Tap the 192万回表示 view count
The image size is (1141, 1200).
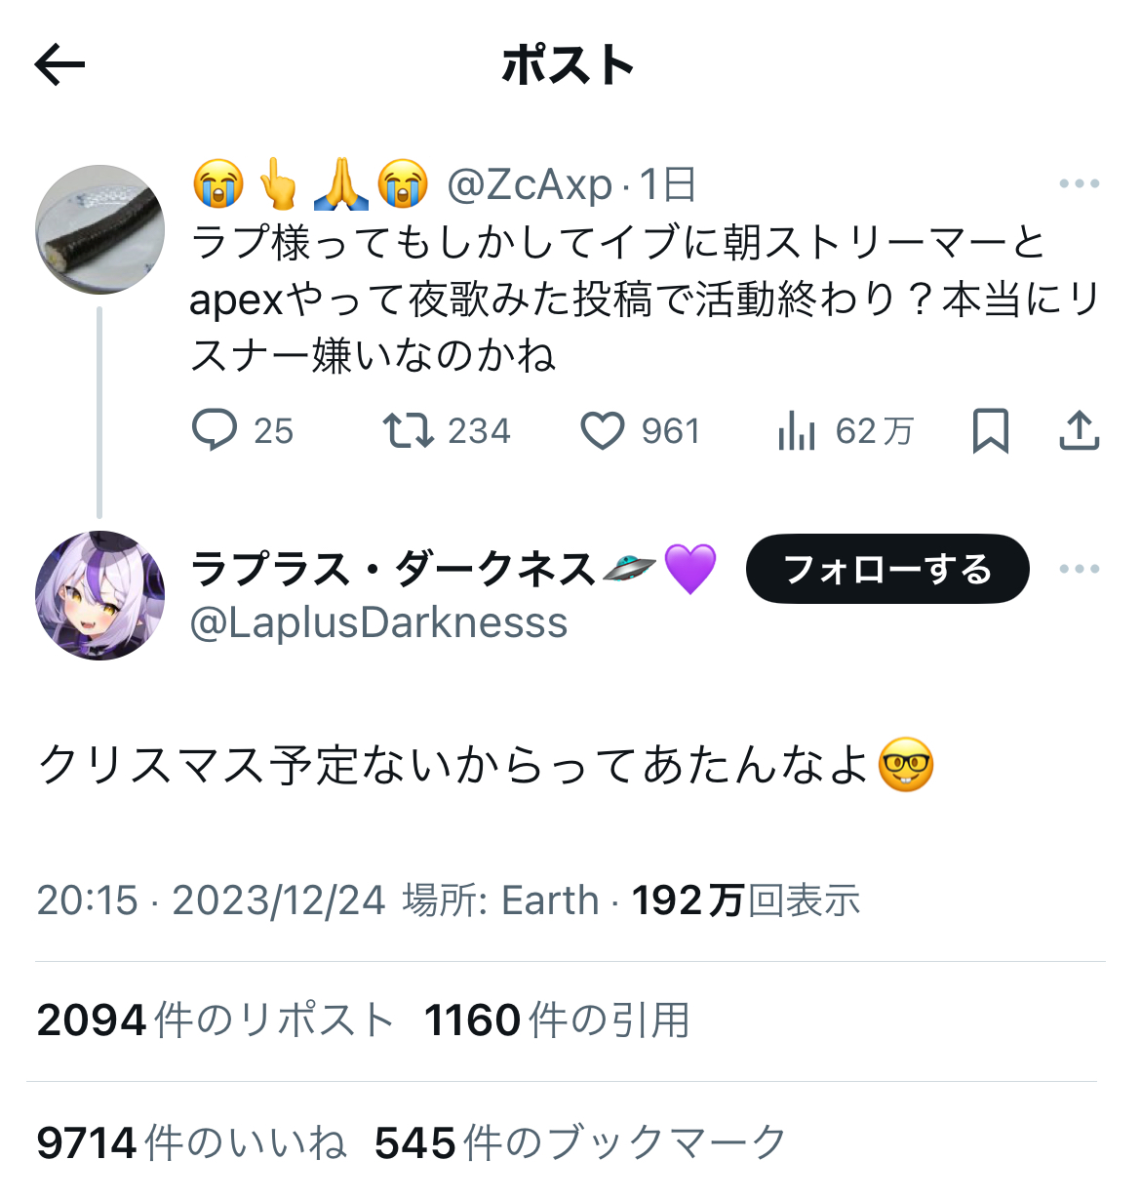click(746, 900)
